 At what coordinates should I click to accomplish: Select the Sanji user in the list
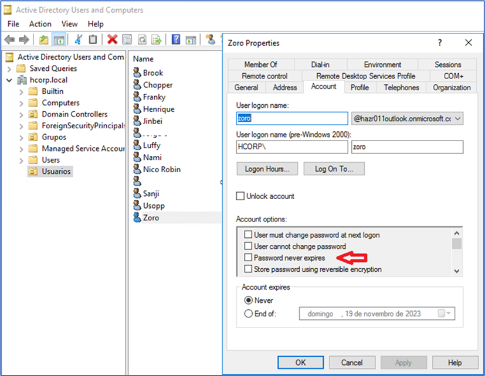pyautogui.click(x=151, y=194)
